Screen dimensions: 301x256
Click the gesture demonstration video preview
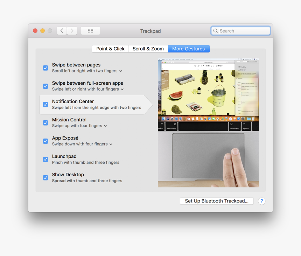(x=208, y=122)
